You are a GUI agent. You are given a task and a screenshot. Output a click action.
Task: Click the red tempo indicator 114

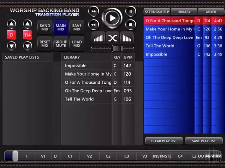click(x=27, y=35)
